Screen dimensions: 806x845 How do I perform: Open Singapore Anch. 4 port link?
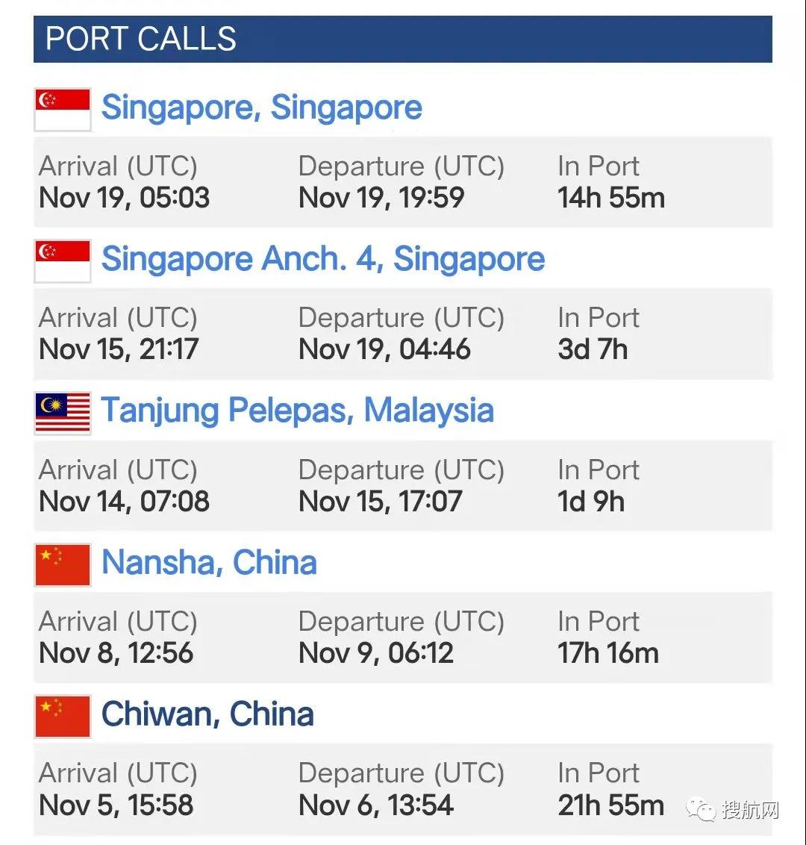322,259
